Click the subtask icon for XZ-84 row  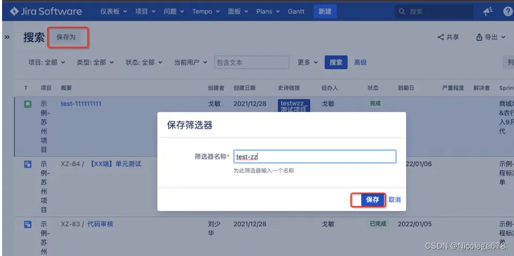click(28, 165)
